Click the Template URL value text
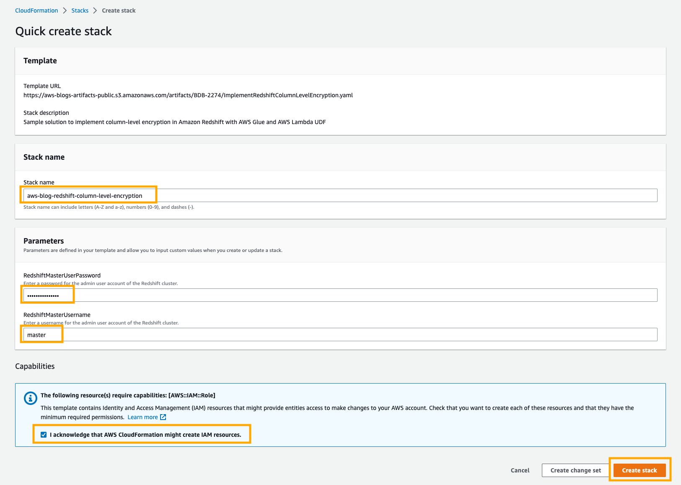The height and width of the screenshot is (485, 681). pos(188,95)
